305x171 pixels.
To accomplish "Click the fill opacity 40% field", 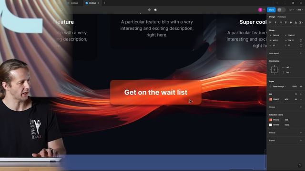I will pos(286,99).
